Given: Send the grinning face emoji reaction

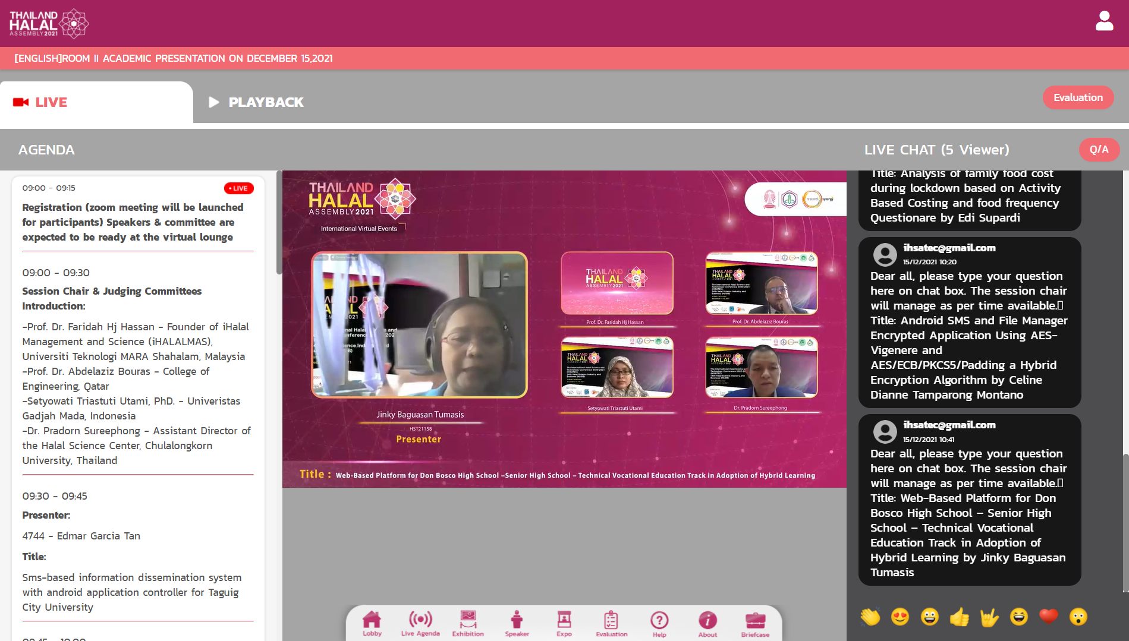Looking at the screenshot, I should [x=930, y=617].
